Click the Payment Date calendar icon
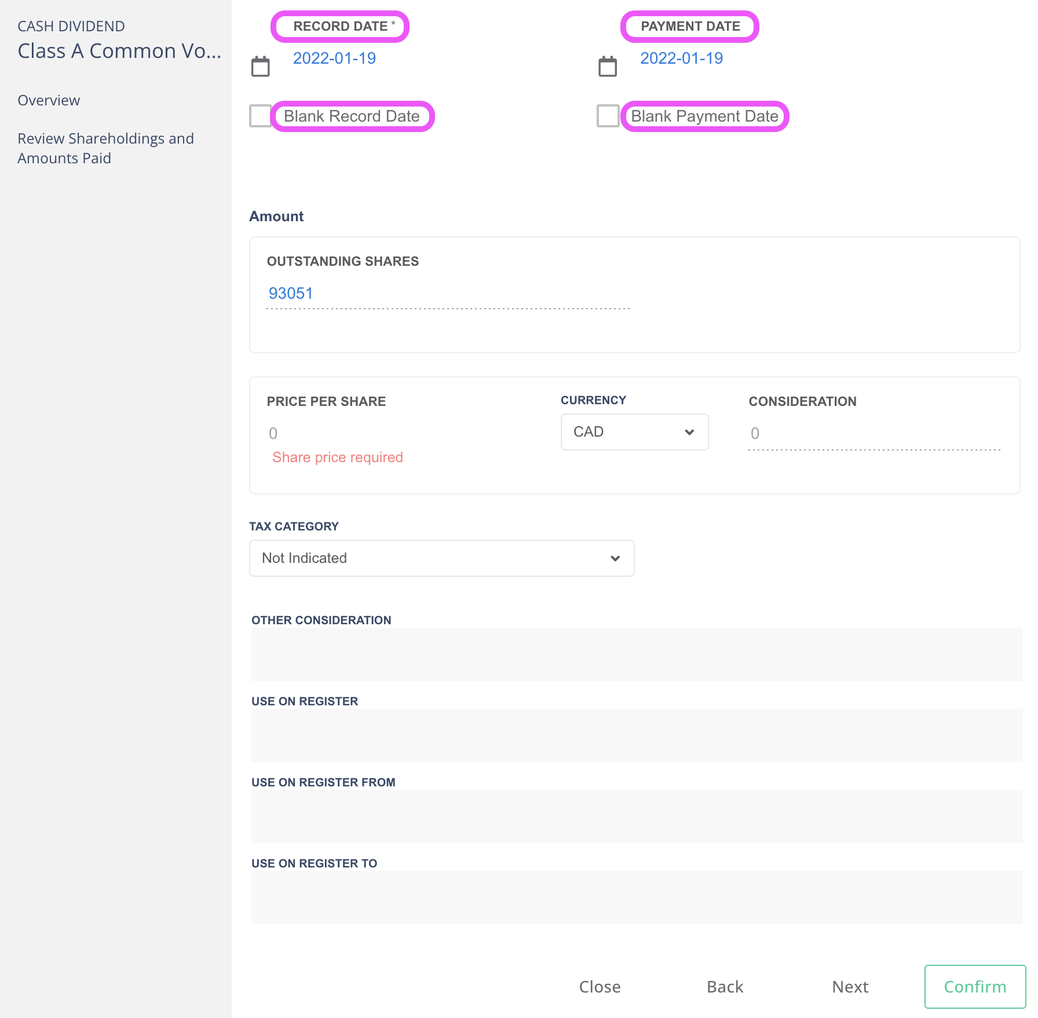This screenshot has width=1038, height=1018. pos(607,67)
